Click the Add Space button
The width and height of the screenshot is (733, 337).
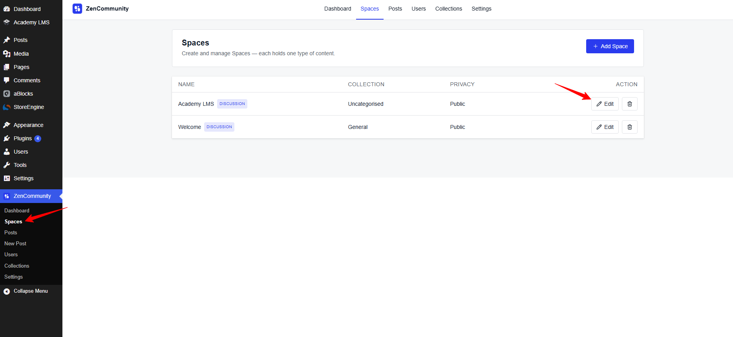point(610,46)
